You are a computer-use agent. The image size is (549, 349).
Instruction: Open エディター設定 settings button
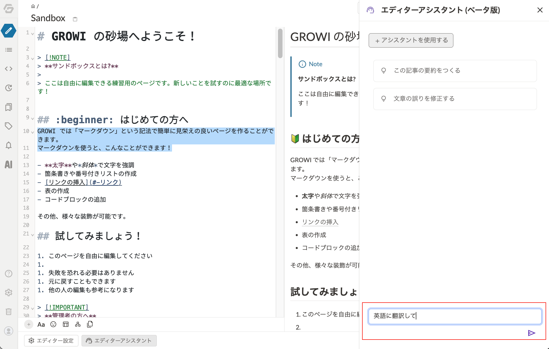[51, 341]
